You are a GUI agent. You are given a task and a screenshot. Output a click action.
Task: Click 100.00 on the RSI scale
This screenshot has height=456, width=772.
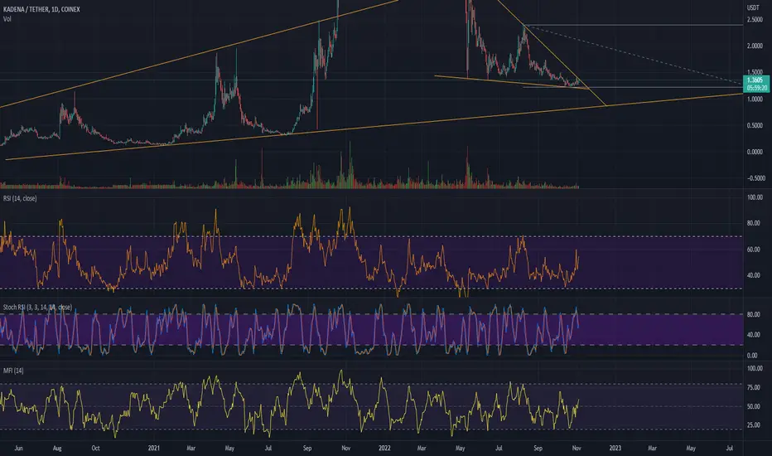point(755,197)
